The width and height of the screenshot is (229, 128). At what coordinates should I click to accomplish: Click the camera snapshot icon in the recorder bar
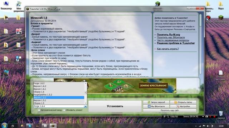point(207,117)
